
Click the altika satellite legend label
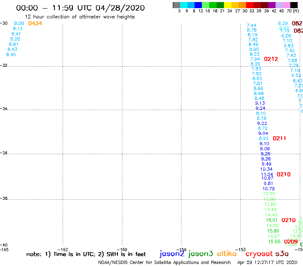(x=226, y=254)
